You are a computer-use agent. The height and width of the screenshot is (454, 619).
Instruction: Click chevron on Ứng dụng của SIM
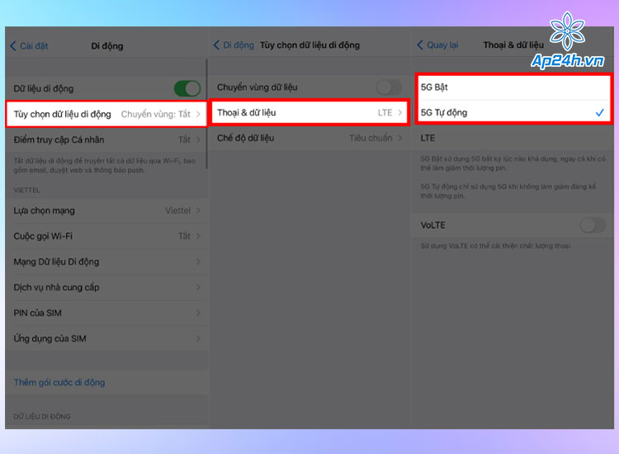point(198,338)
